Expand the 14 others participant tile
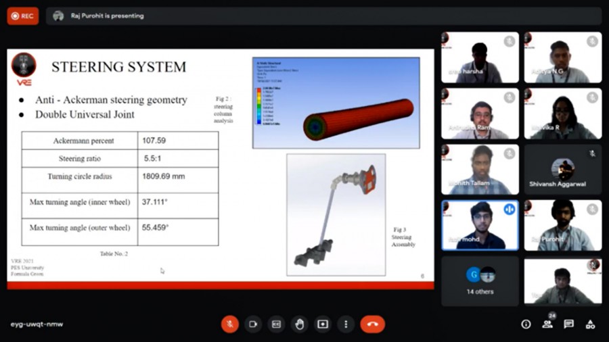Screen dimensions: 609x342 pos(480,280)
